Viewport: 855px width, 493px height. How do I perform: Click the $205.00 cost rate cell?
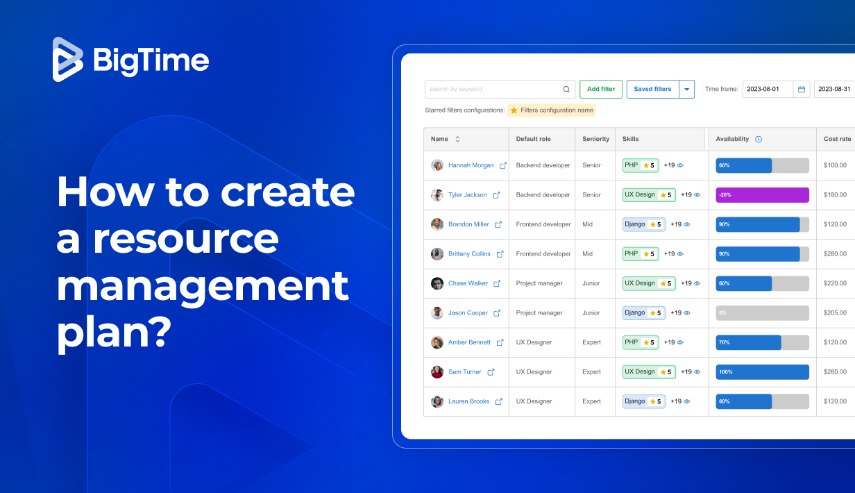[835, 313]
